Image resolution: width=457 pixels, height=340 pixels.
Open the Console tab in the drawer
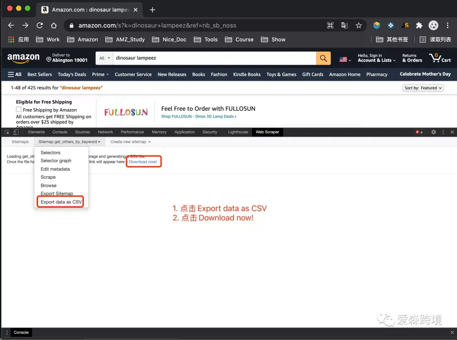[21, 332]
